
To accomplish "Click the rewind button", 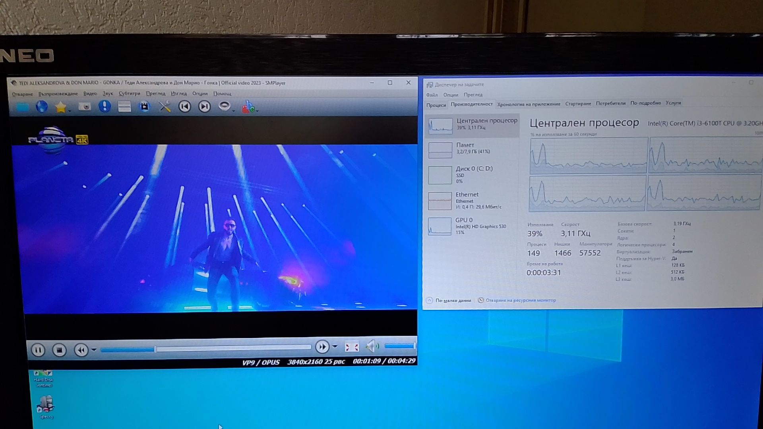I will pyautogui.click(x=81, y=350).
